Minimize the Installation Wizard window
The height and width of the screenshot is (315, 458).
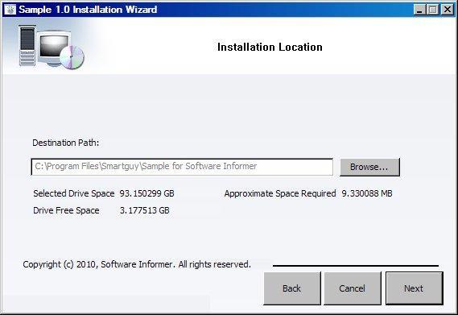tap(419, 10)
